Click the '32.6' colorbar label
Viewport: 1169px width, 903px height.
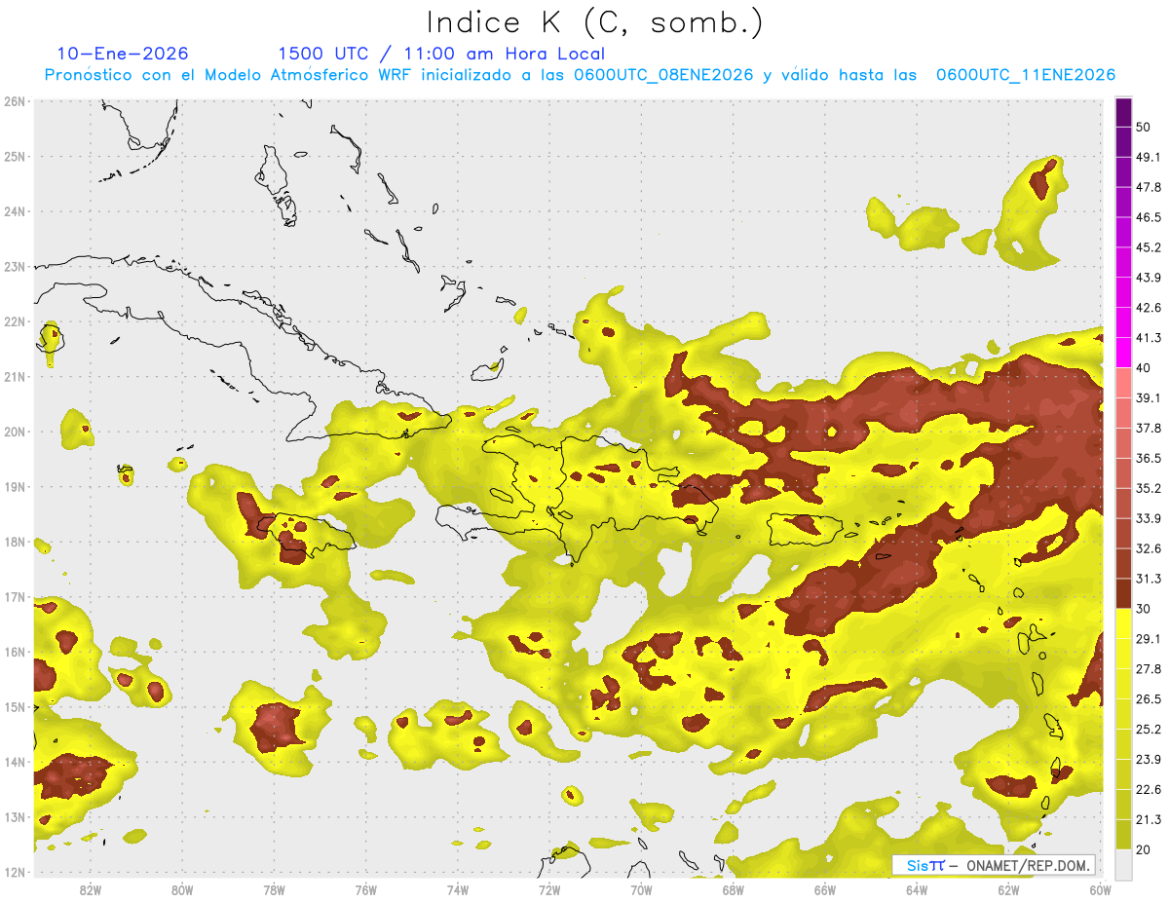(1149, 548)
